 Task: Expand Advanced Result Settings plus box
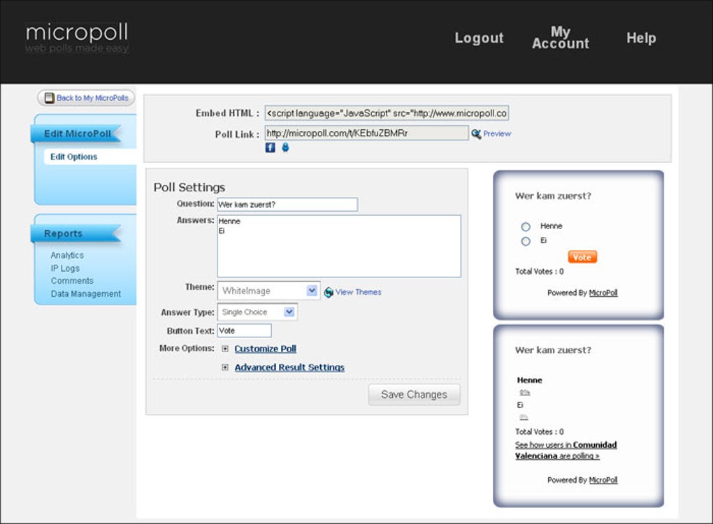tap(225, 367)
